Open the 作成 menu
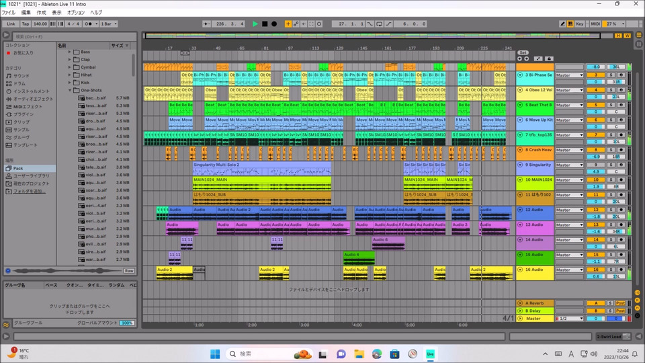The image size is (645, 363). (42, 12)
